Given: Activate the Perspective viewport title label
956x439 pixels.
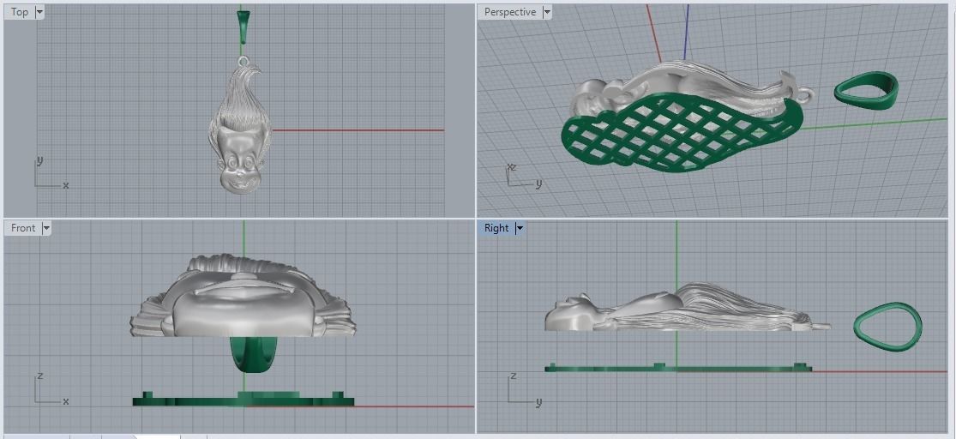Looking at the screenshot, I should [x=509, y=12].
